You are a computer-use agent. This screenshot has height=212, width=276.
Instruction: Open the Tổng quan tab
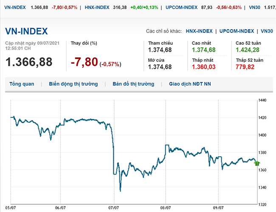click(22, 84)
